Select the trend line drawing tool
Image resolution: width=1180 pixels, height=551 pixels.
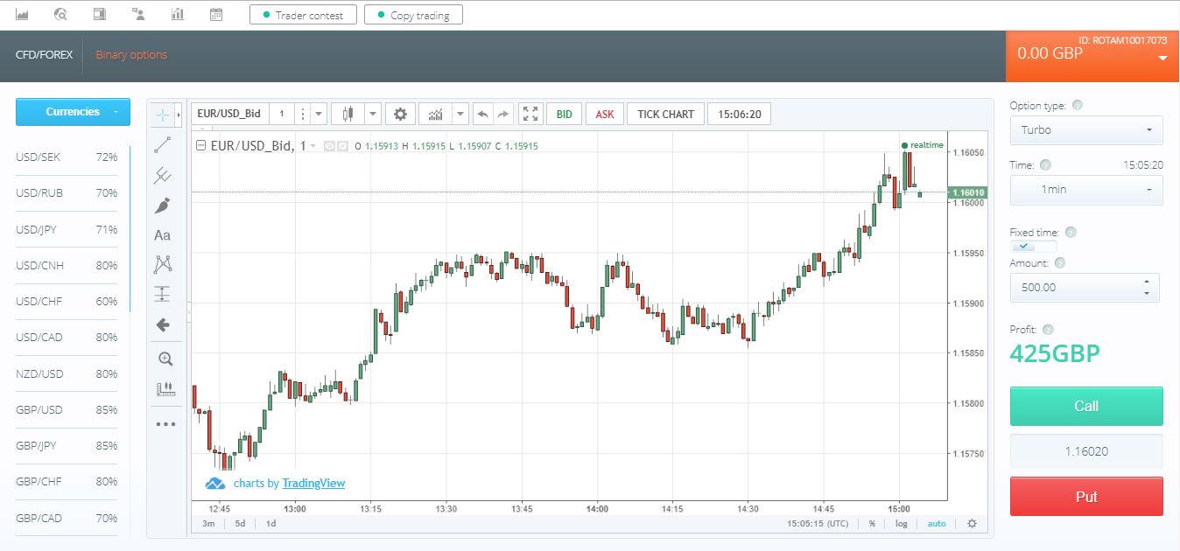point(162,145)
